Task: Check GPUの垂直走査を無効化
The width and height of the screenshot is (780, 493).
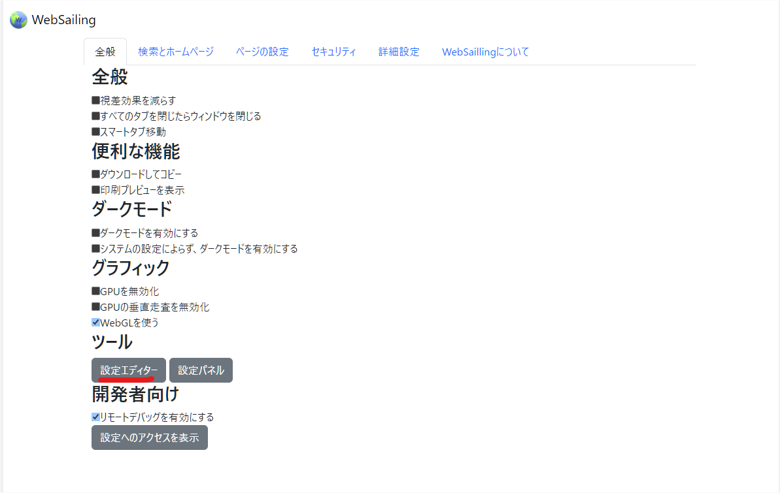Action: click(95, 306)
